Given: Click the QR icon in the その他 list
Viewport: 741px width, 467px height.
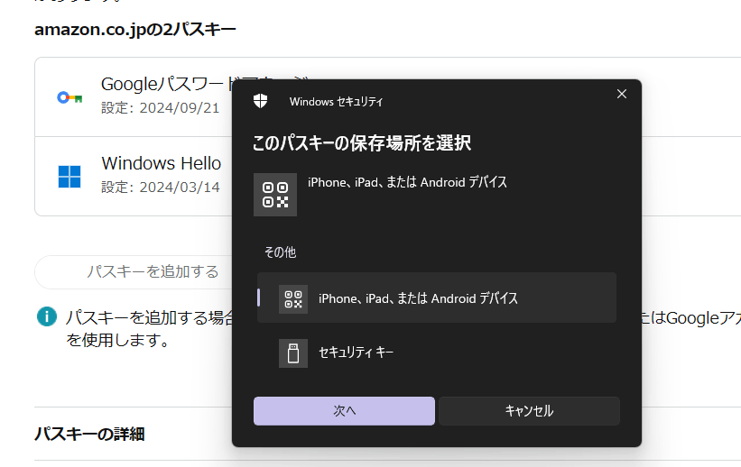Looking at the screenshot, I should tap(293, 299).
